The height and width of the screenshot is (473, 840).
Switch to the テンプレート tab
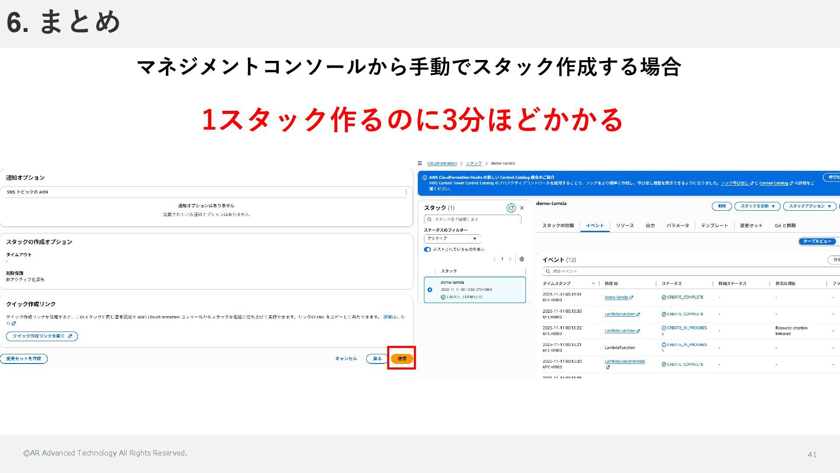[x=714, y=226]
